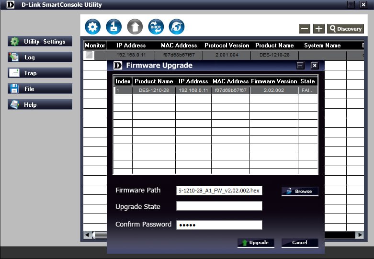
Task: Click the DHCP refresh toolbar icon
Action: 156,27
